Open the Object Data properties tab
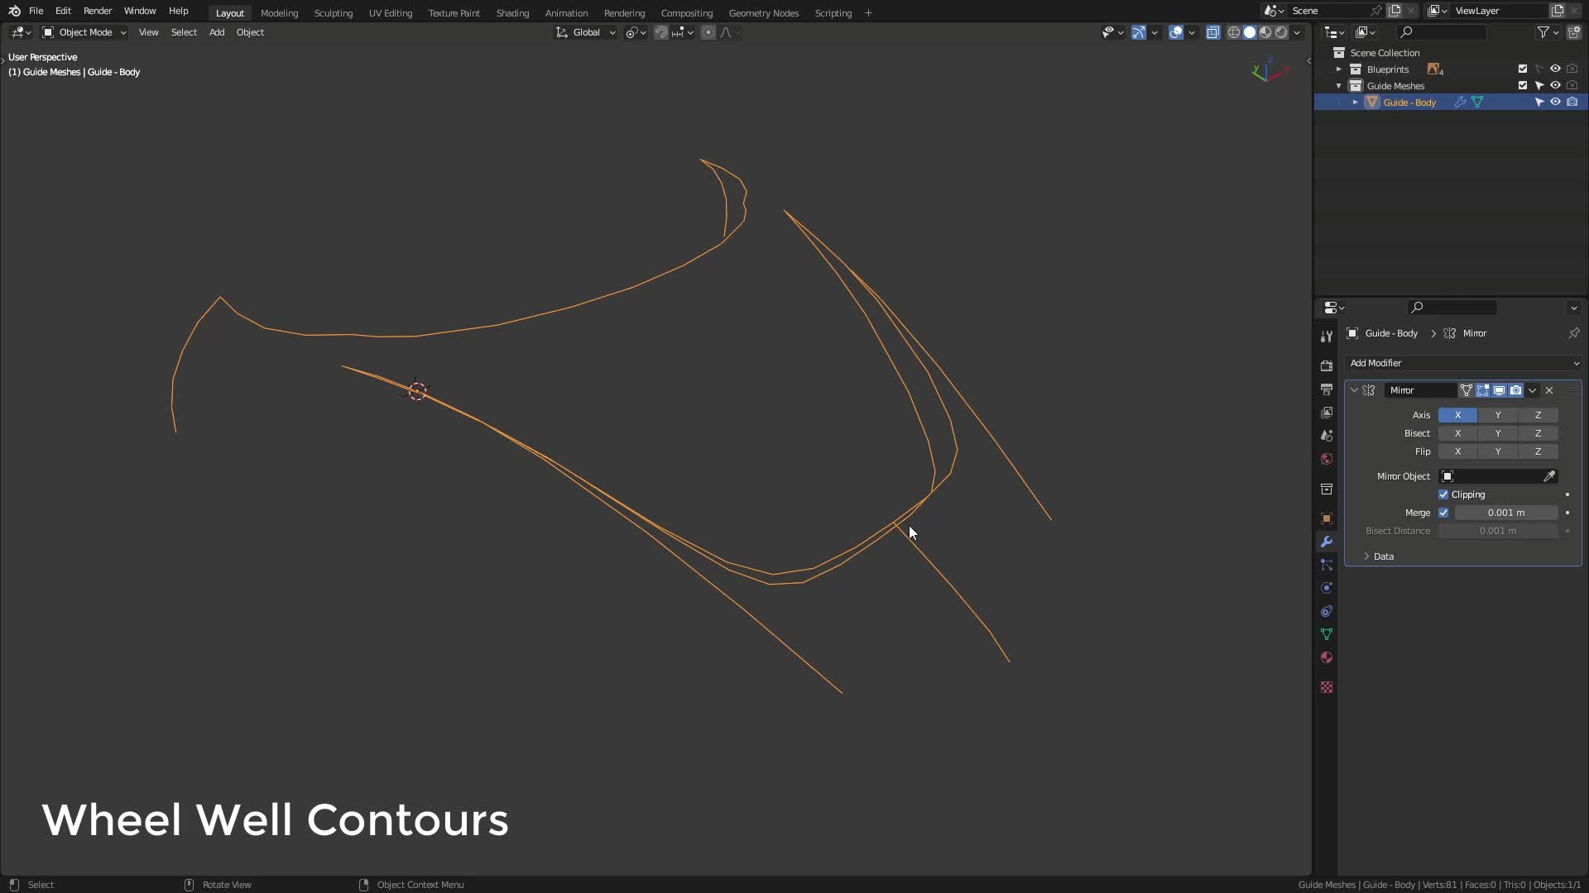The height and width of the screenshot is (893, 1589). 1327,634
